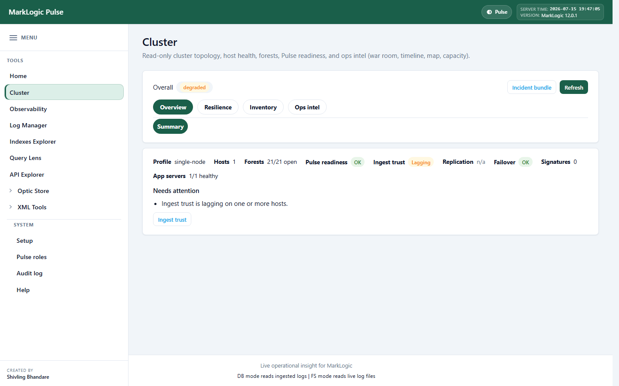
Task: Click the Failover OK badge
Action: pyautogui.click(x=525, y=162)
